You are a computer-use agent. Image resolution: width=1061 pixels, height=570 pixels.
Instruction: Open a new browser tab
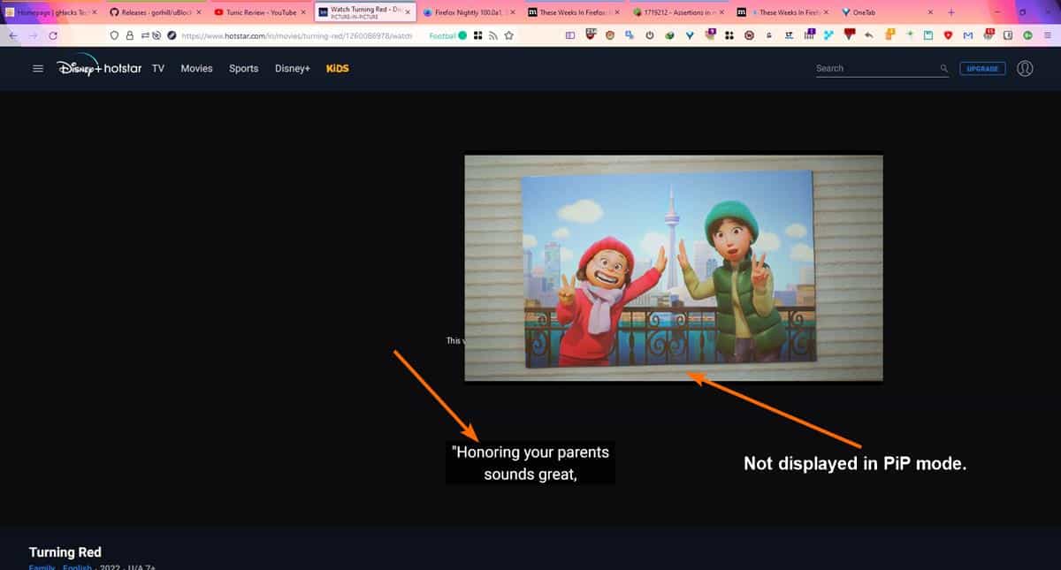[951, 12]
